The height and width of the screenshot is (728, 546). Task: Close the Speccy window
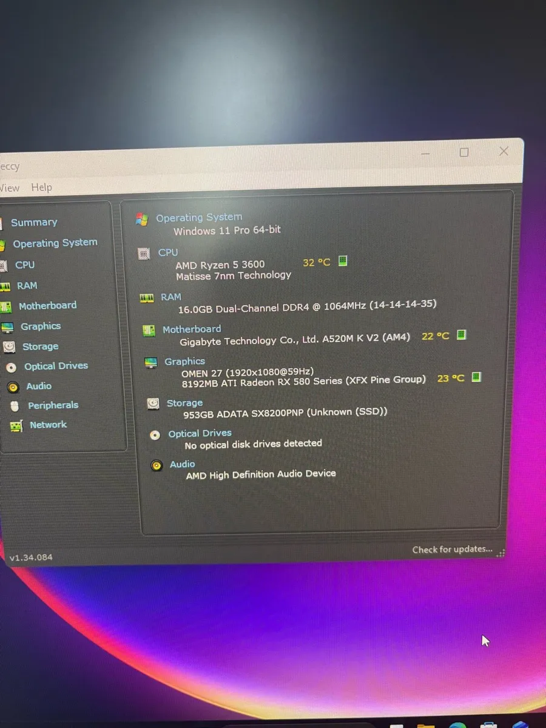pos(504,152)
